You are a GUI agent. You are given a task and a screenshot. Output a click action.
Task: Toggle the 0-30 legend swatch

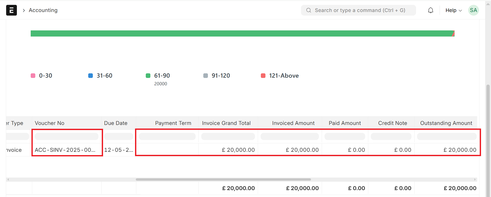click(33, 76)
